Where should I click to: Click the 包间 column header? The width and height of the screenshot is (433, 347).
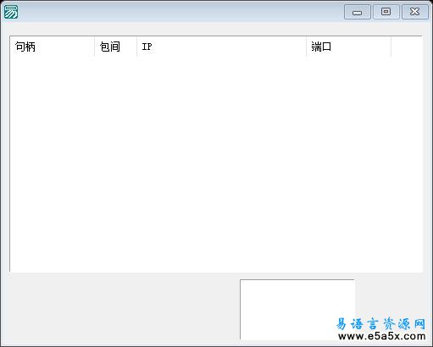click(115, 47)
